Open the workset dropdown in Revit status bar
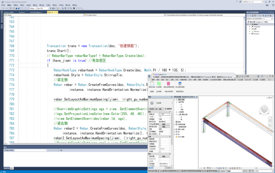275x173 pixels. 231,171
